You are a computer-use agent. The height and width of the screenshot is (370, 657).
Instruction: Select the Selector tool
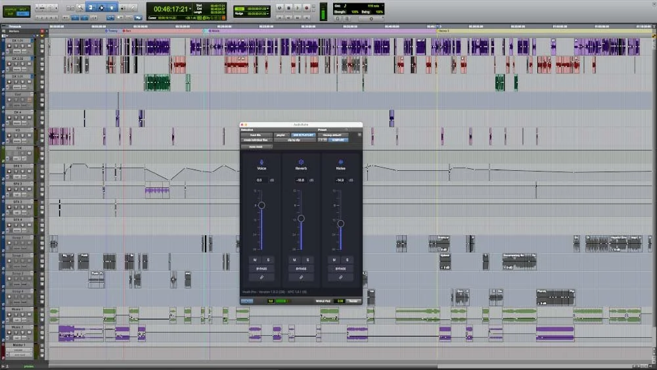click(101, 7)
